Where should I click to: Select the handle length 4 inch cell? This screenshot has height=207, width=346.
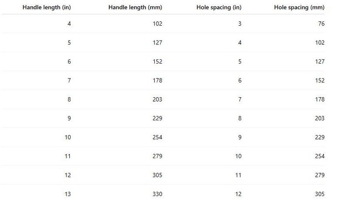click(x=69, y=24)
